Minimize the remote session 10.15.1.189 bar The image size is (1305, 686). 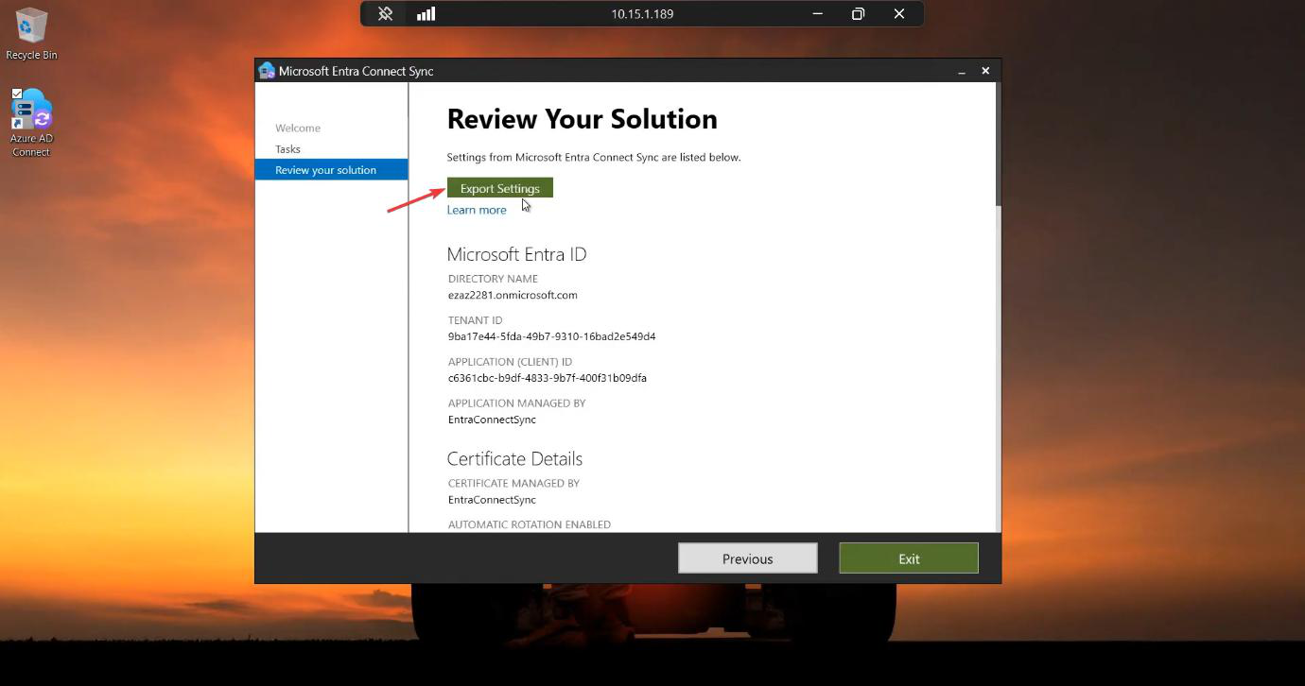pos(818,14)
